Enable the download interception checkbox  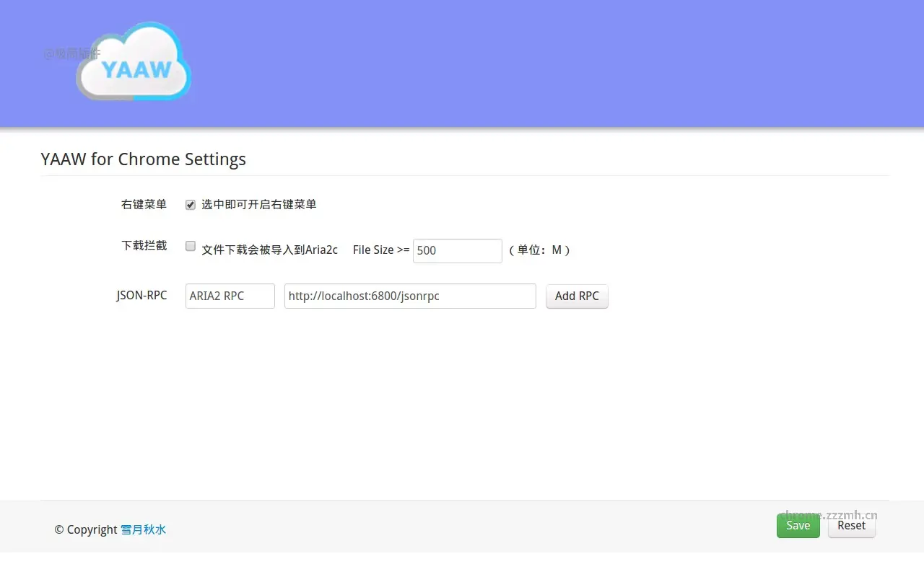190,246
